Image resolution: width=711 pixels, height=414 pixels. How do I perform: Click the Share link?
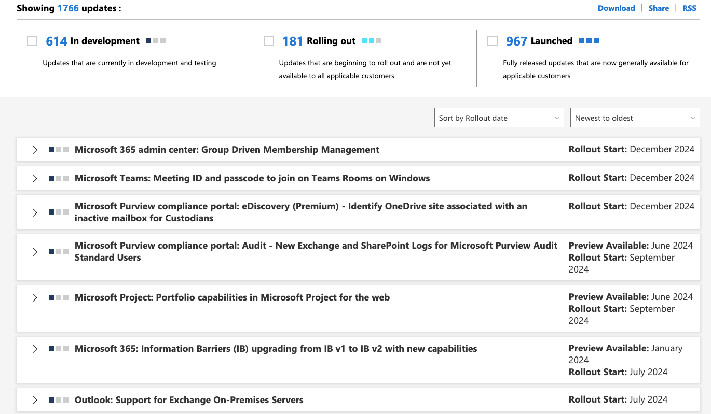click(x=659, y=8)
